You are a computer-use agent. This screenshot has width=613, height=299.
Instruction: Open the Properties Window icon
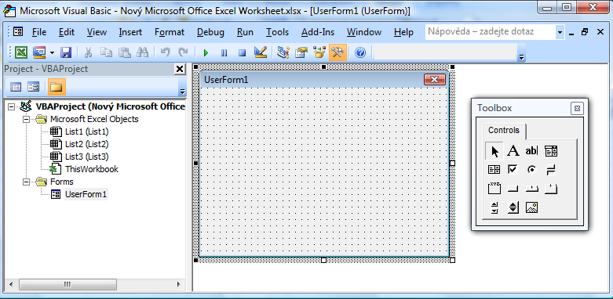[x=301, y=52]
